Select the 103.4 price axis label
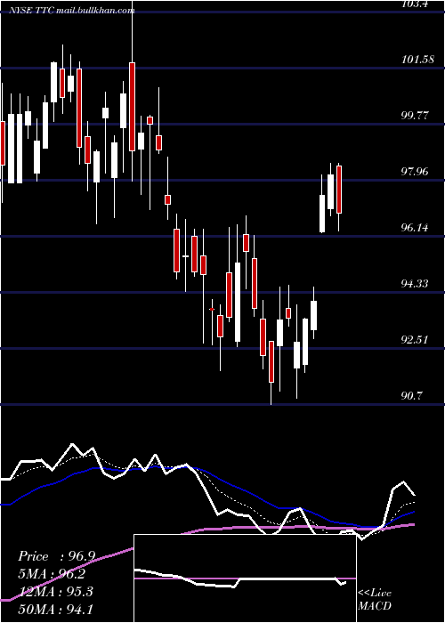Screen dimensions: 445x623 [x=417, y=4]
